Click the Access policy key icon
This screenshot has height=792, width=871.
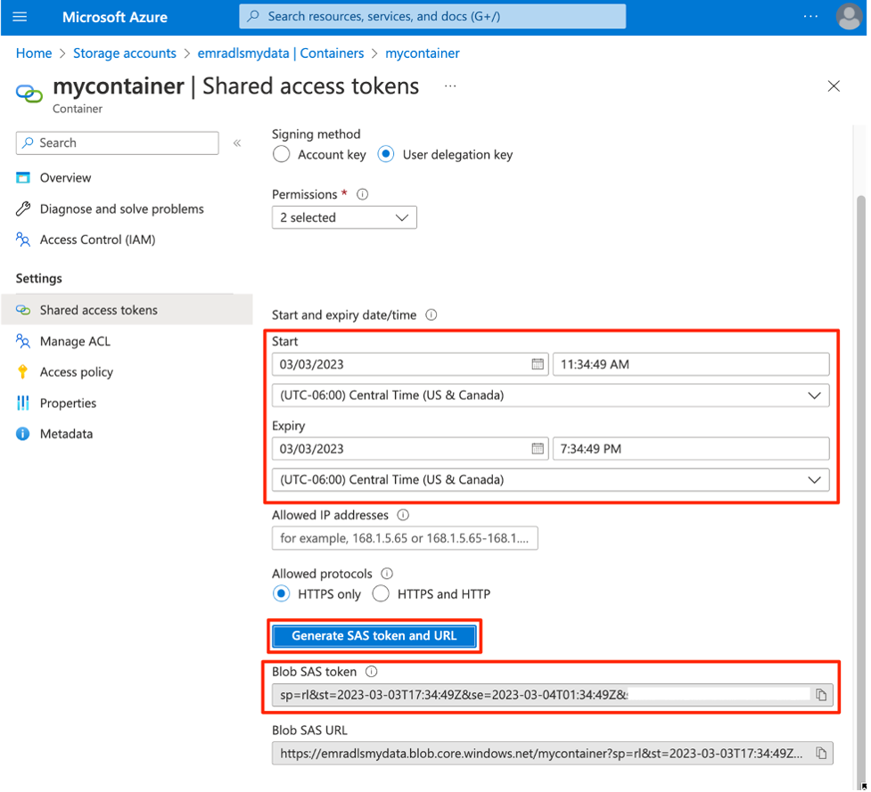click(x=23, y=372)
